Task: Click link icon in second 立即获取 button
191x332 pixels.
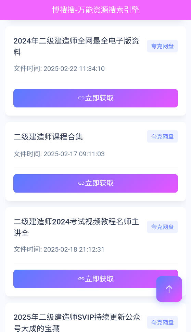Action: click(x=81, y=183)
